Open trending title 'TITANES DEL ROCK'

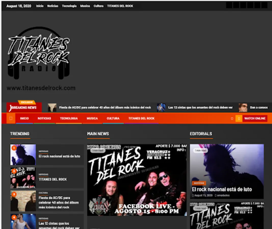(53, 179)
